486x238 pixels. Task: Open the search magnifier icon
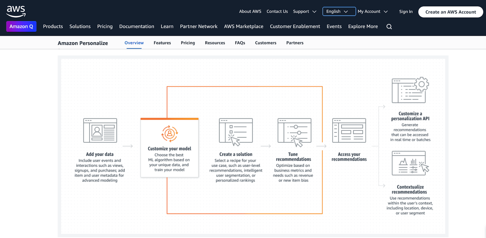[389, 27]
